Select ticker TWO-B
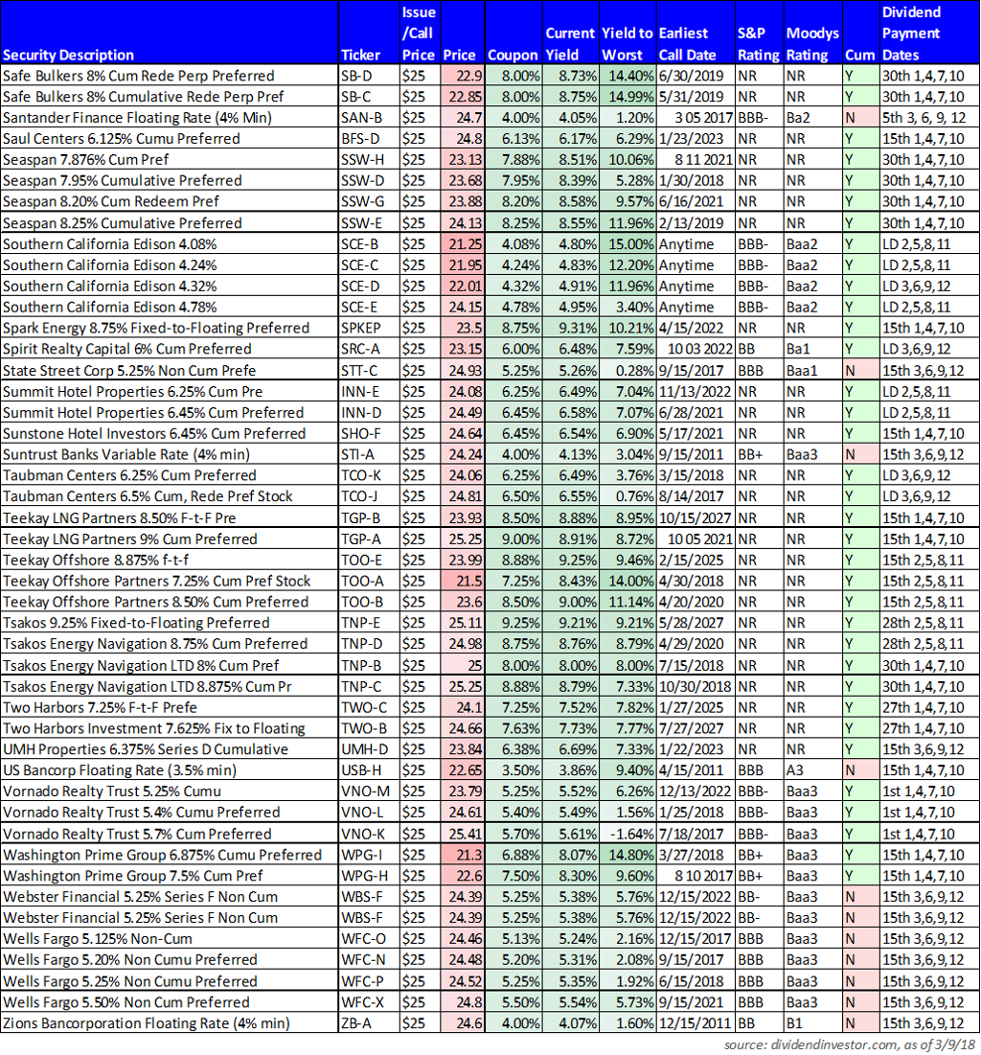The height and width of the screenshot is (1055, 981). [x=369, y=728]
